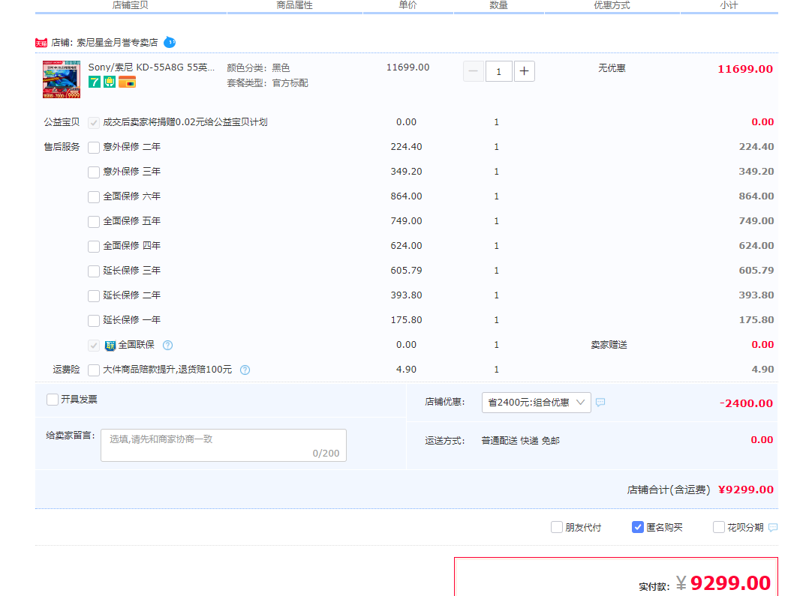
Task: Click the 给卖家留言 message box
Action: point(224,445)
